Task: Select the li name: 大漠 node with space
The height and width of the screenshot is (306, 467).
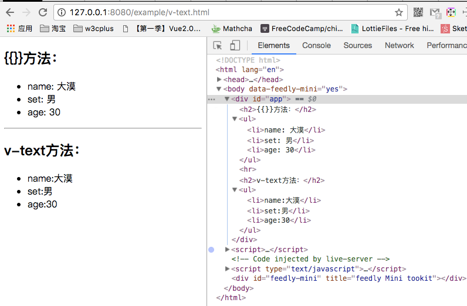Action: (x=286, y=130)
